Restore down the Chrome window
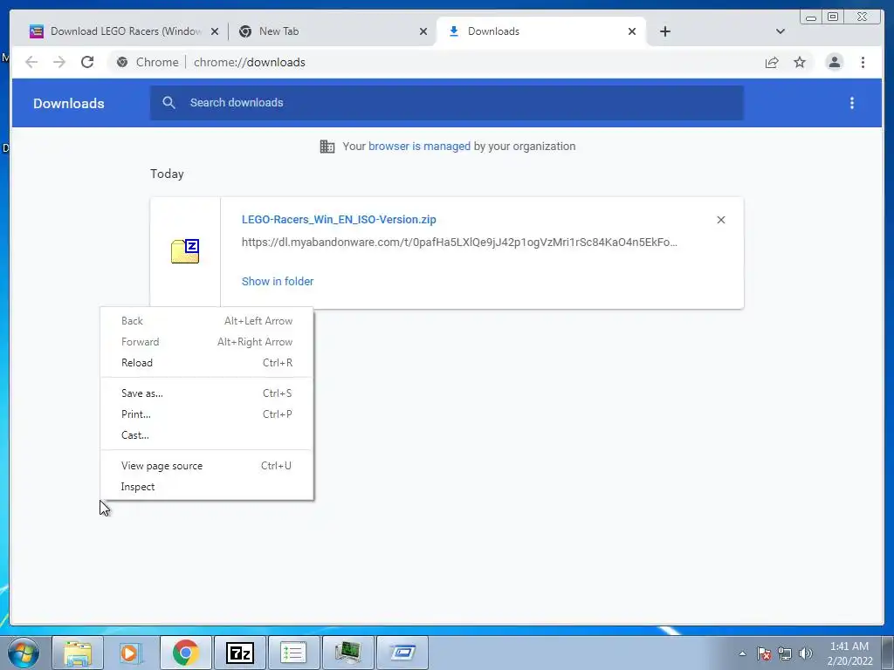Image resolution: width=894 pixels, height=670 pixels. click(x=833, y=17)
